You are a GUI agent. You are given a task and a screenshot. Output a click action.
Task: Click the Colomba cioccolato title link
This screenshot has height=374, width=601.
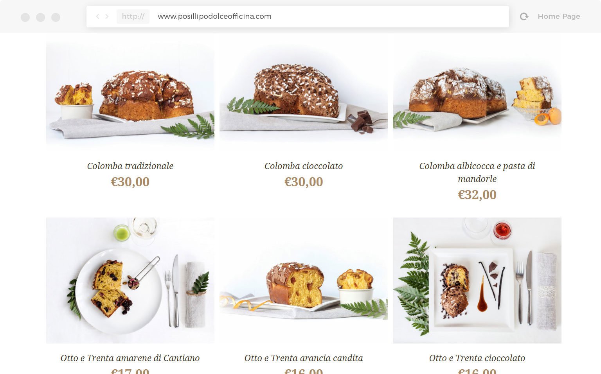pyautogui.click(x=304, y=166)
